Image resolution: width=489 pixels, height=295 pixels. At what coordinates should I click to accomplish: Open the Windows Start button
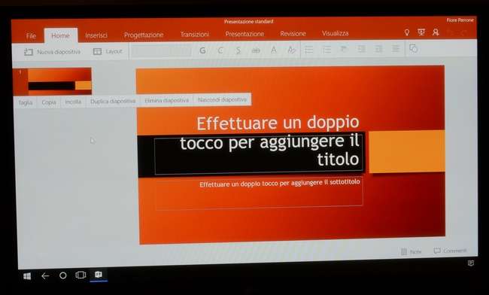pos(27,276)
